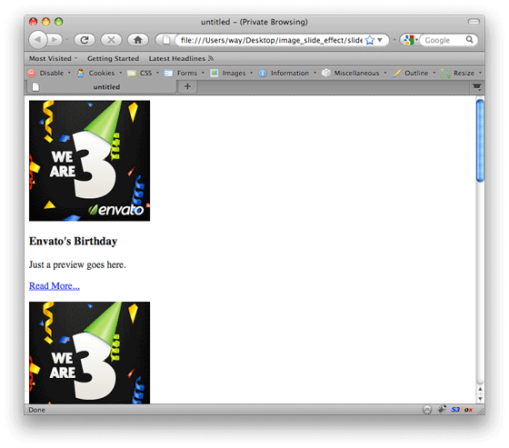Click the Forms toolbar icon
509x448 pixels.
click(x=168, y=73)
